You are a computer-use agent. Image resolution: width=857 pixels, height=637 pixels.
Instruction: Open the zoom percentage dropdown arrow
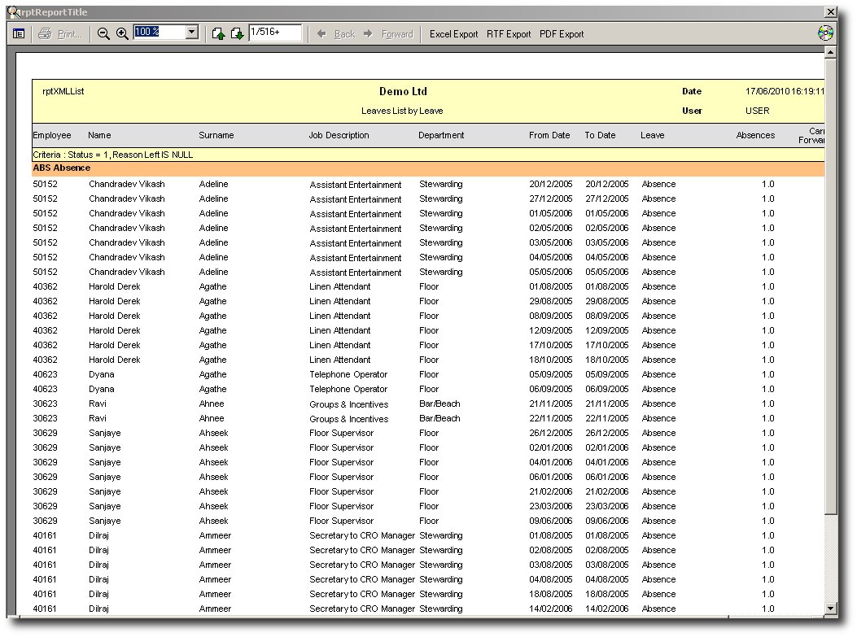(192, 33)
